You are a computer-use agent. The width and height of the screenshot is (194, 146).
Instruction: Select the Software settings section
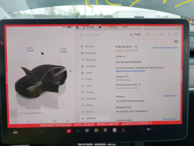[x=95, y=118]
